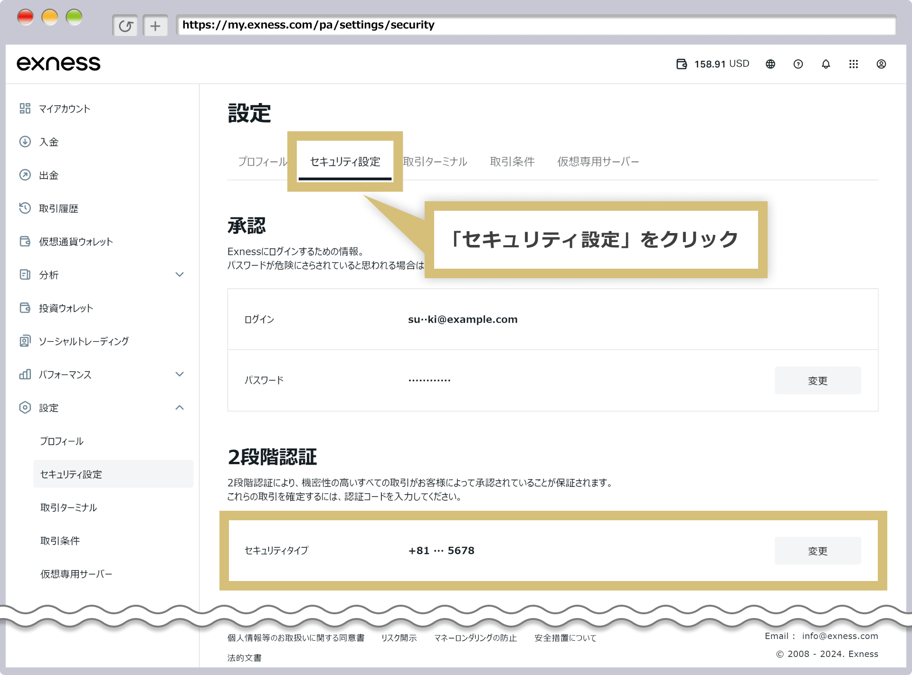912x675 pixels.
Task: Click the 2段階認証 heading
Action: pyautogui.click(x=272, y=457)
